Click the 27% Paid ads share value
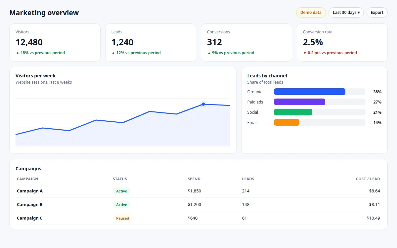This screenshot has height=248, width=397. (377, 102)
